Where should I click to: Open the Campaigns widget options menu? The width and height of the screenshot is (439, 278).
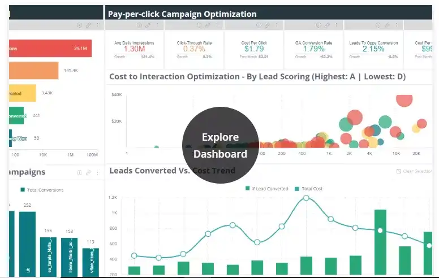(98, 172)
